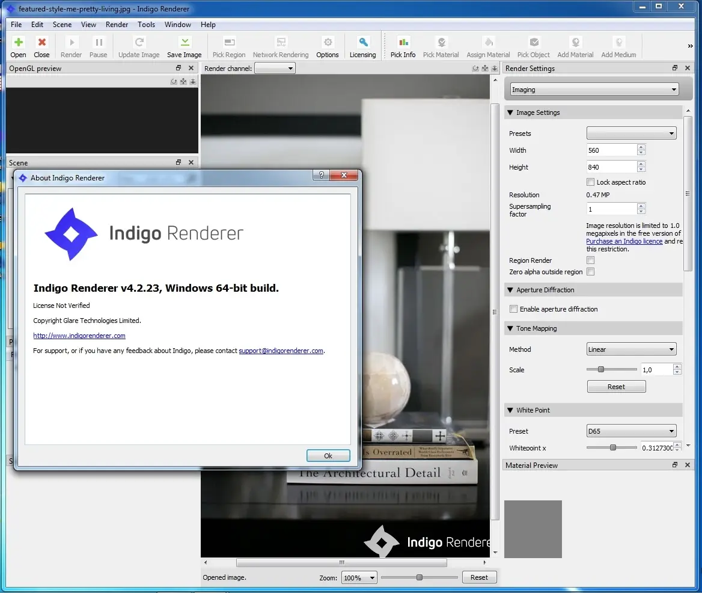This screenshot has height=593, width=702.
Task: Open the Tone Mapping Method dropdown
Action: [x=631, y=349]
